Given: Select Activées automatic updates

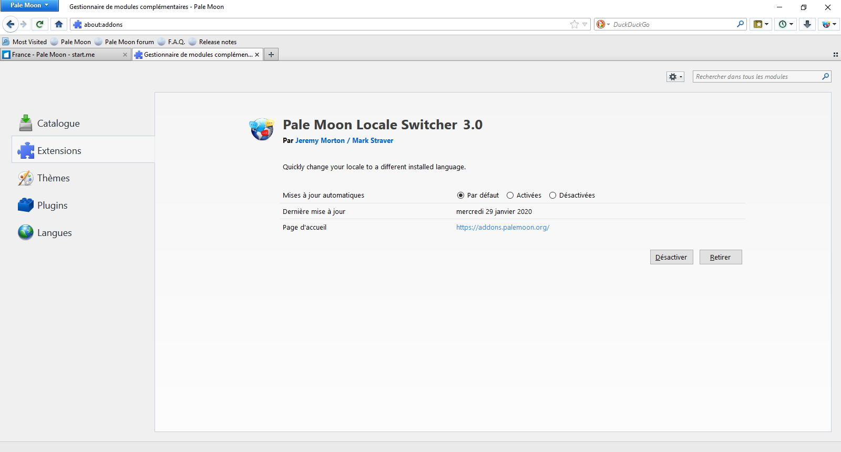Looking at the screenshot, I should click(524, 196).
